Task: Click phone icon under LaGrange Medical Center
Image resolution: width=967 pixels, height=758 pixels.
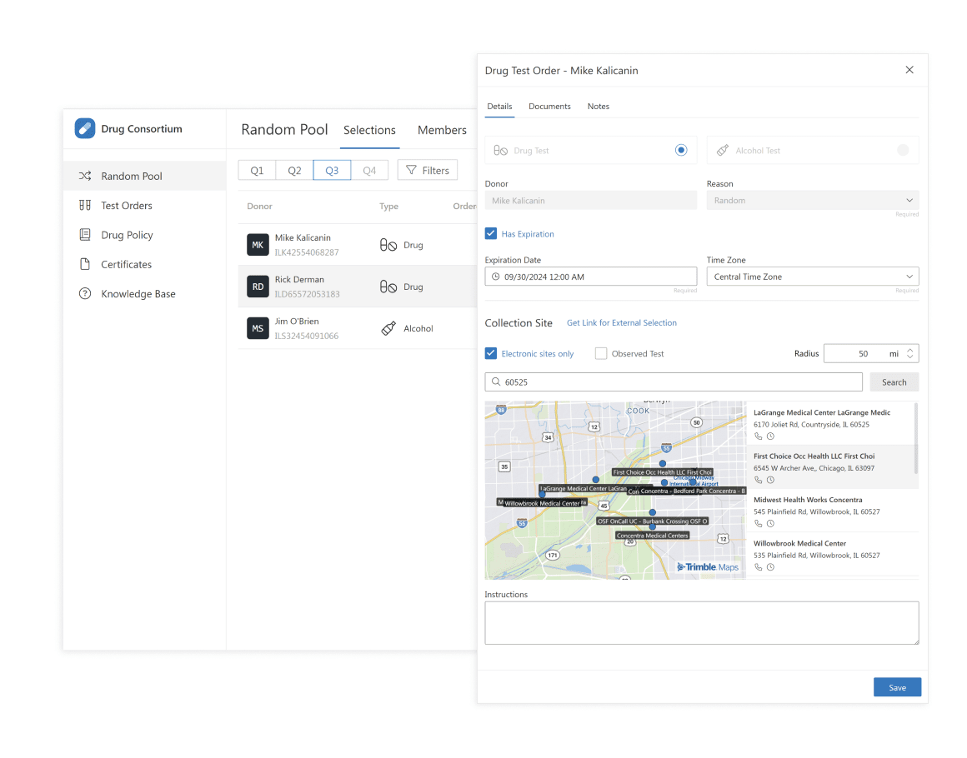Action: tap(759, 436)
